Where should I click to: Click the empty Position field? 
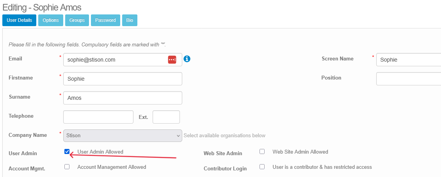click(x=408, y=79)
